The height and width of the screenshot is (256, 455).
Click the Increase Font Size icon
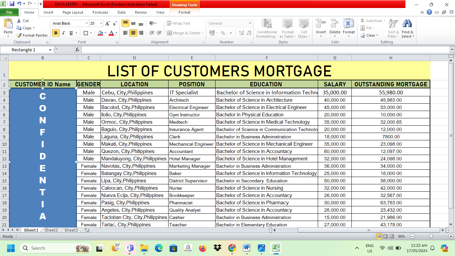(x=107, y=23)
